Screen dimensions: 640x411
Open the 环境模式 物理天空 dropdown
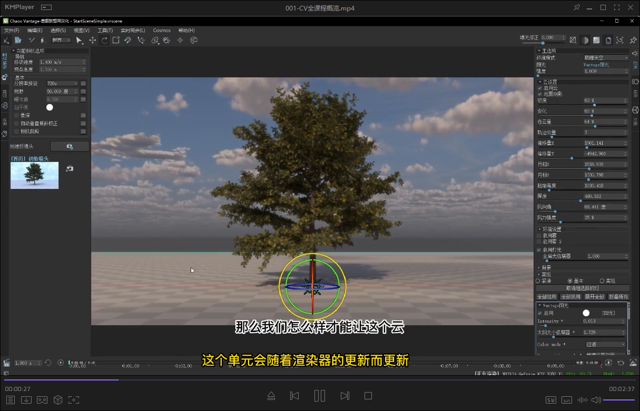606,57
